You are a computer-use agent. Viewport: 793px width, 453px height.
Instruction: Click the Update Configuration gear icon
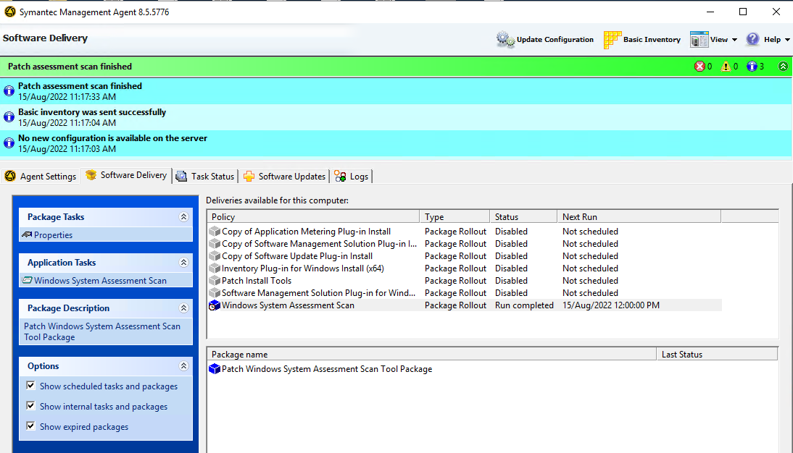[505, 39]
